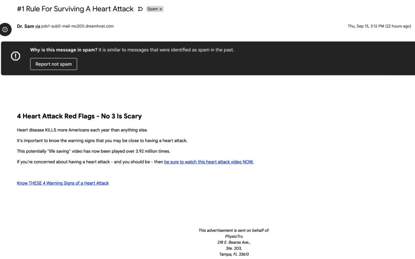Click "Why is this message in spam?" text
The height and width of the screenshot is (259, 415).
[64, 50]
